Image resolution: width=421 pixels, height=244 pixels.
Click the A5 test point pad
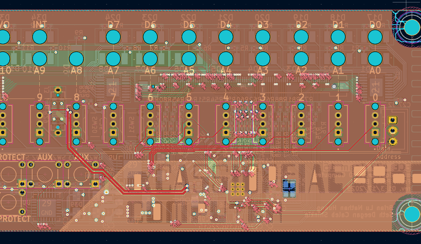click(x=189, y=59)
